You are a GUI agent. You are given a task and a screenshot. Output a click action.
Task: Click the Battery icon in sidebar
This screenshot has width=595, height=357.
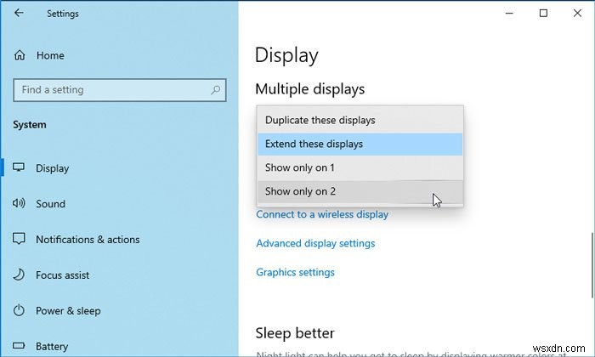(x=19, y=346)
